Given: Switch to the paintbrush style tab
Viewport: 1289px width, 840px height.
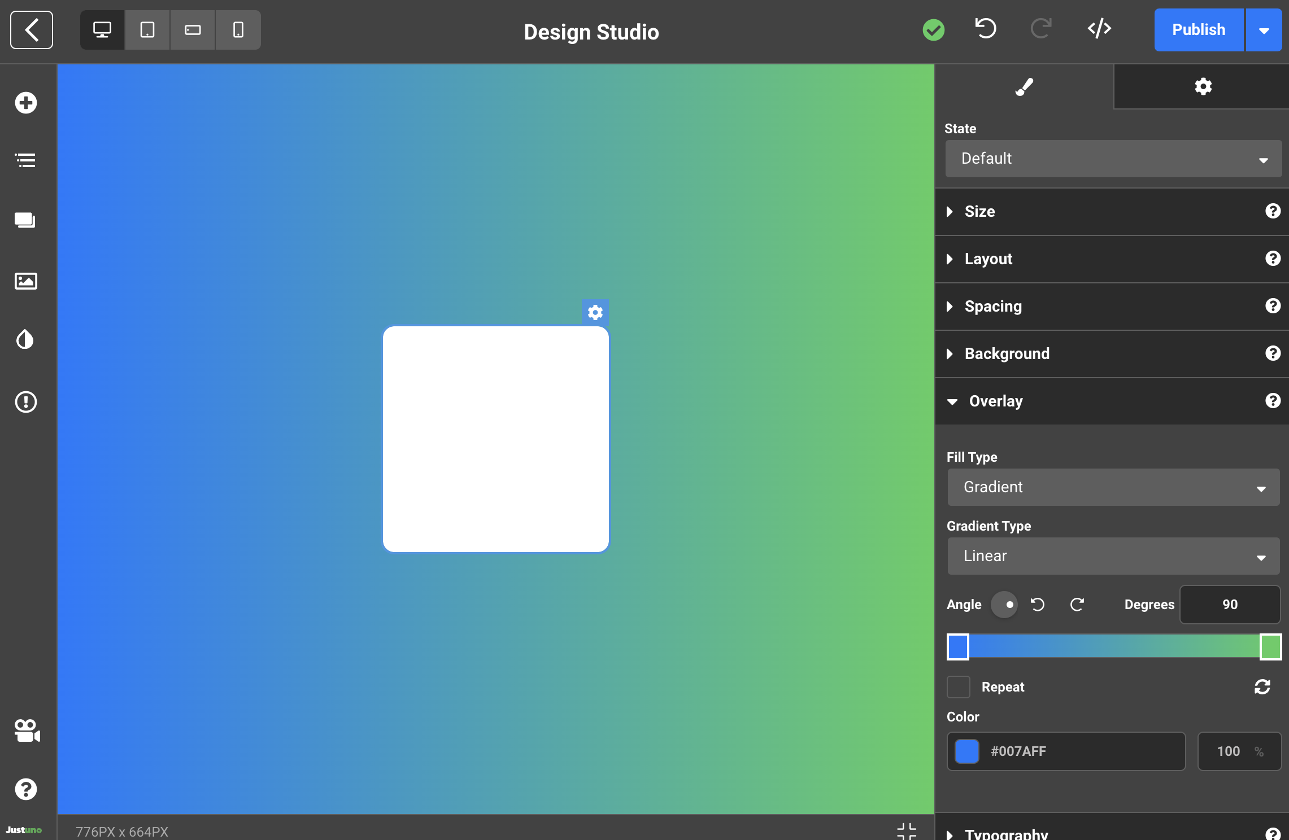Looking at the screenshot, I should (x=1024, y=86).
